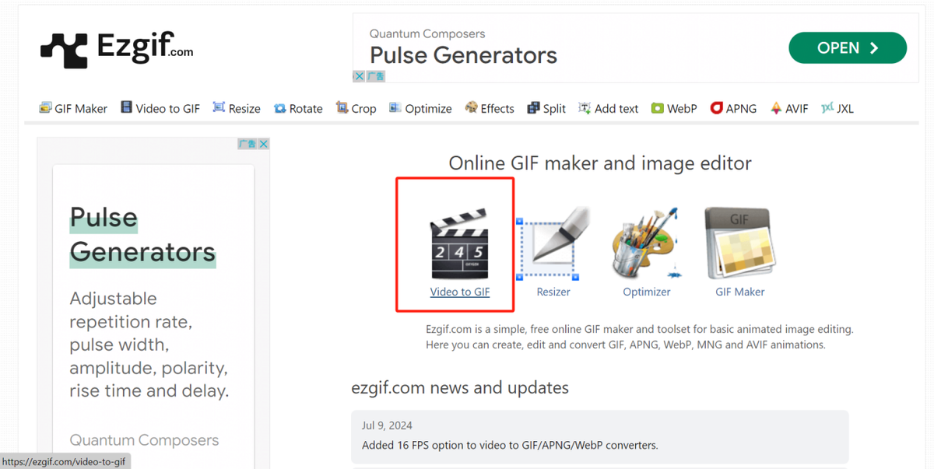Viewport: 934px width, 469px height.
Task: Open APNG tools menu item
Action: point(733,108)
